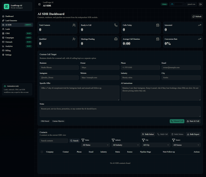Open Billing in the sidebar
This screenshot has height=177, width=206.
pos(17,50)
